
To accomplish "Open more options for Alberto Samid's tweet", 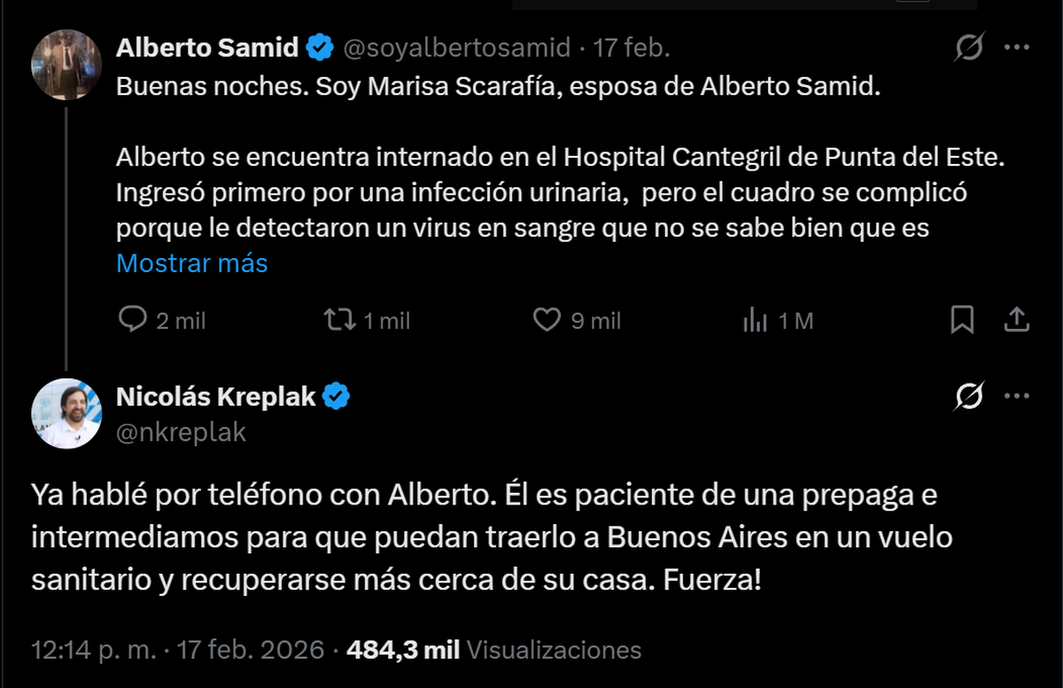I will (1017, 48).
